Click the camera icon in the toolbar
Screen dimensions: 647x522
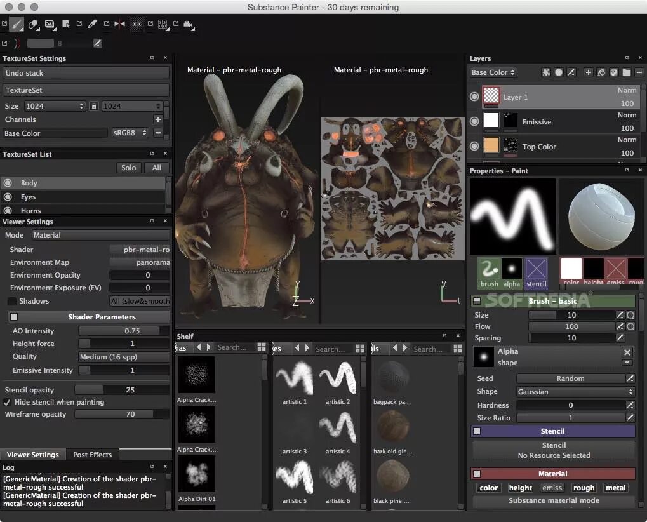189,24
